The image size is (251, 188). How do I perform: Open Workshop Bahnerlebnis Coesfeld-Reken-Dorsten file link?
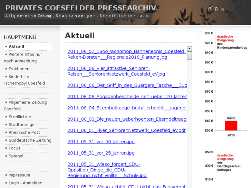pos(126,54)
